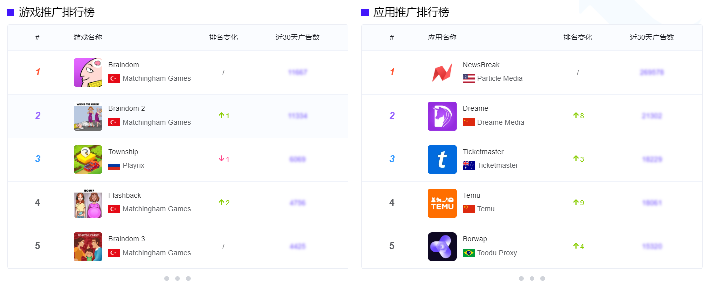Select the third pagination dot under games ranking

pos(188,278)
